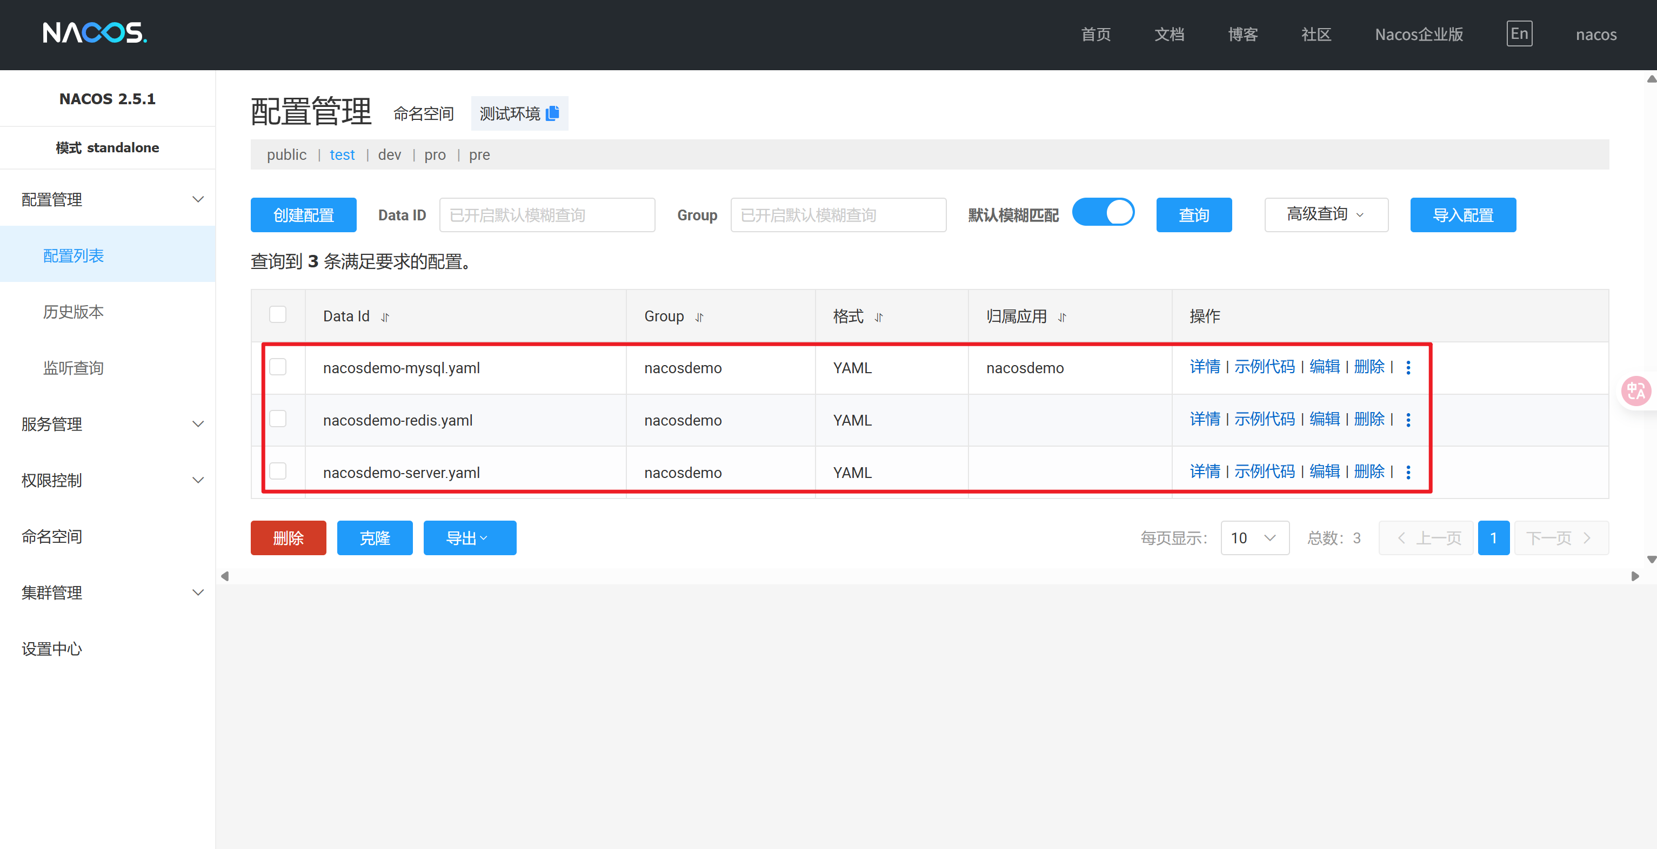Click the 导入配置 button
This screenshot has width=1657, height=849.
(x=1463, y=214)
